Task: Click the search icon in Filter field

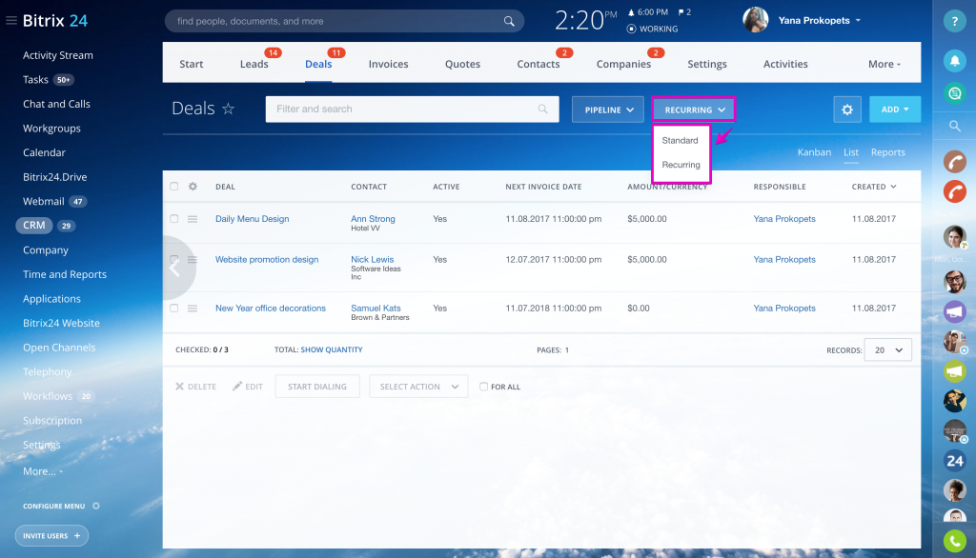Action: 542,109
